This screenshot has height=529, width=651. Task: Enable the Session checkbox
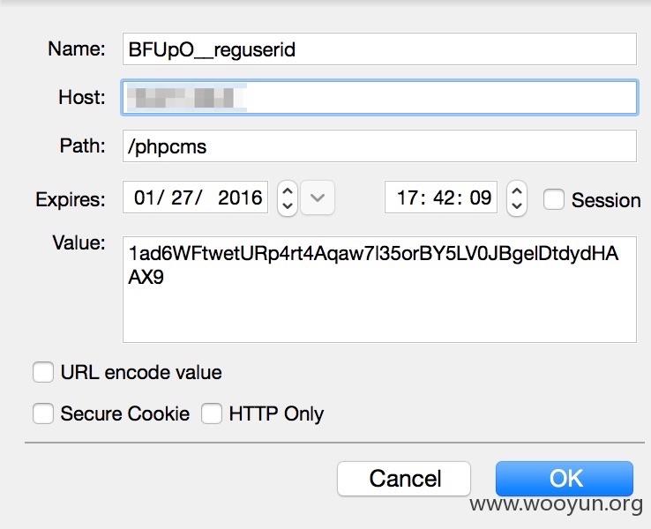(x=554, y=199)
